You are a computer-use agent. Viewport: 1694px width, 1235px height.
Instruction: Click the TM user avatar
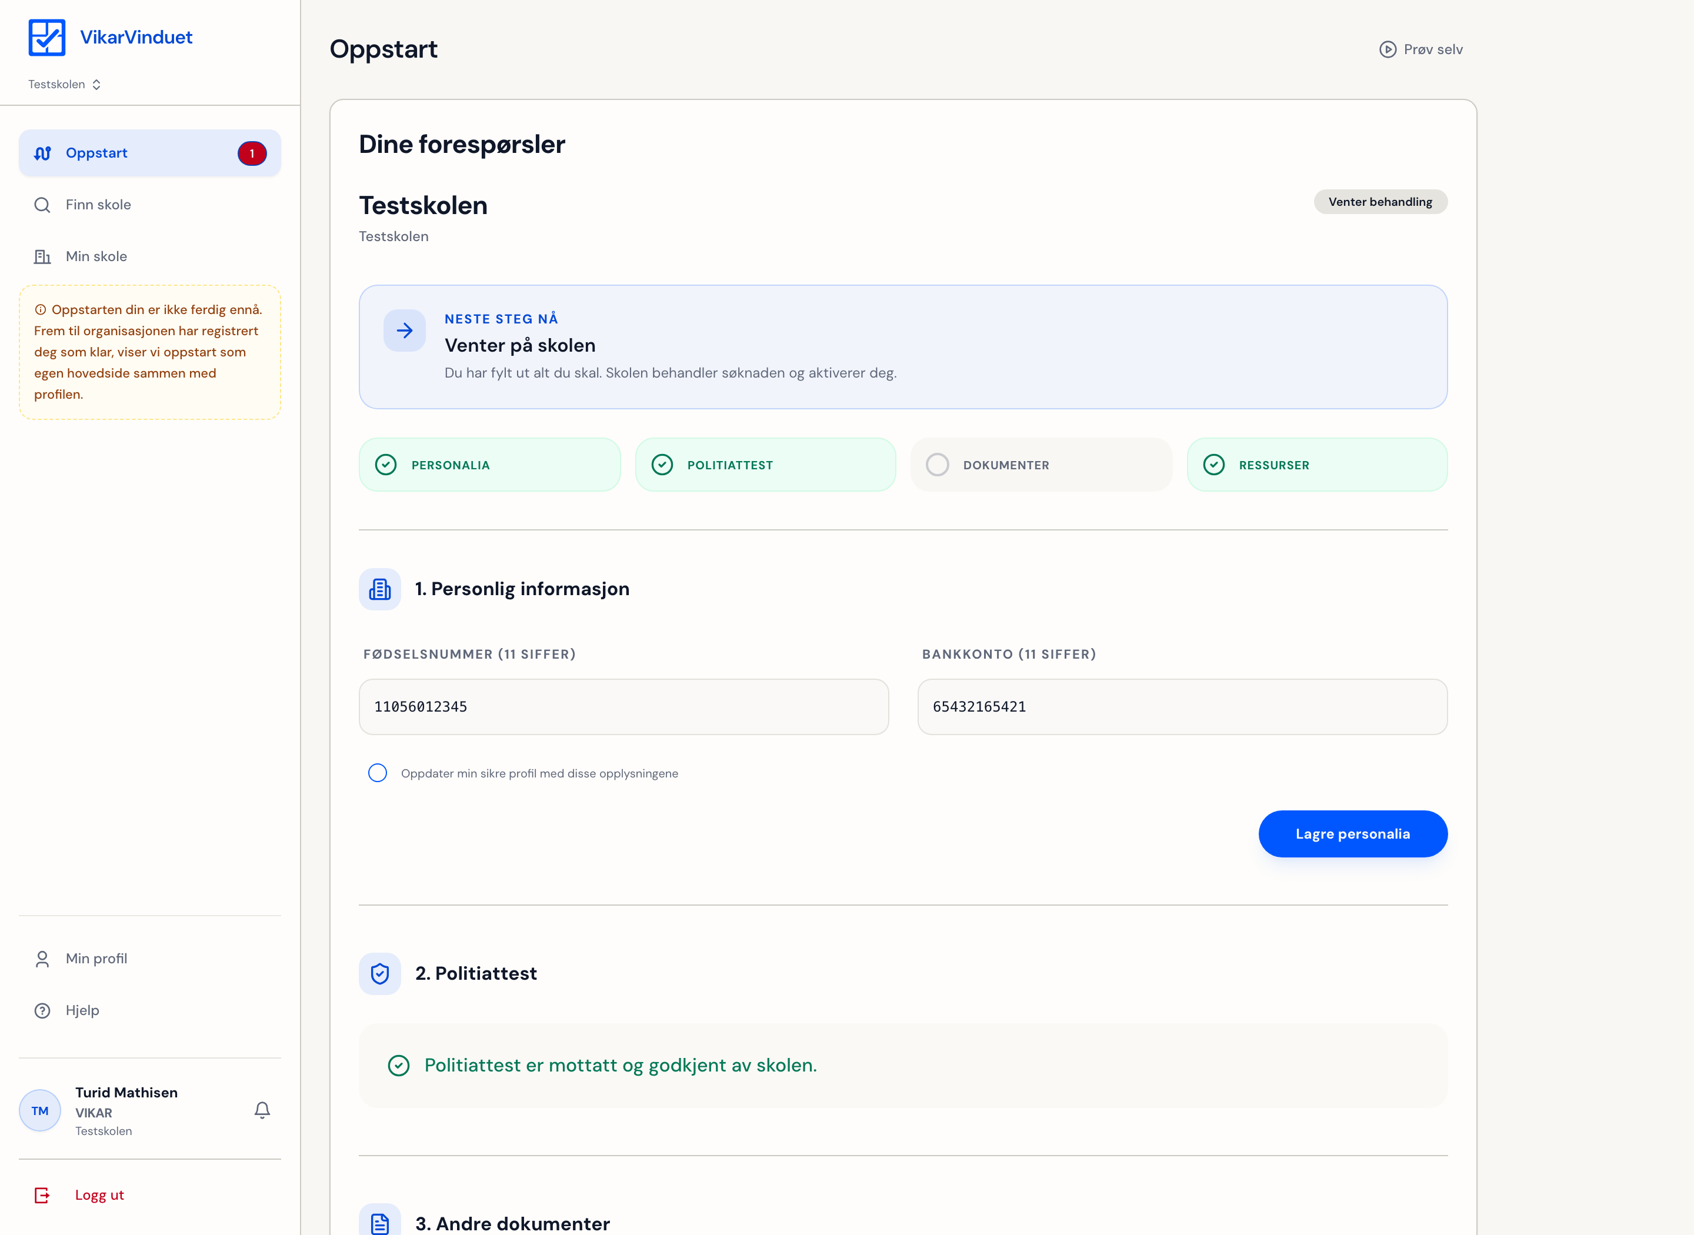(39, 1110)
